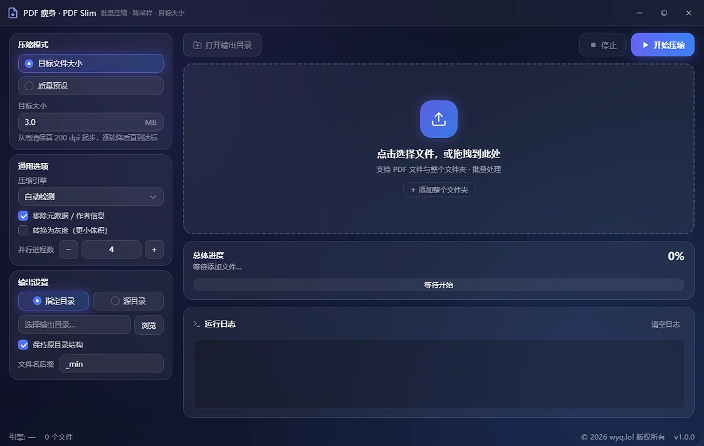Click the 引擎: — status bar entry
The height and width of the screenshot is (446, 704).
point(22,437)
